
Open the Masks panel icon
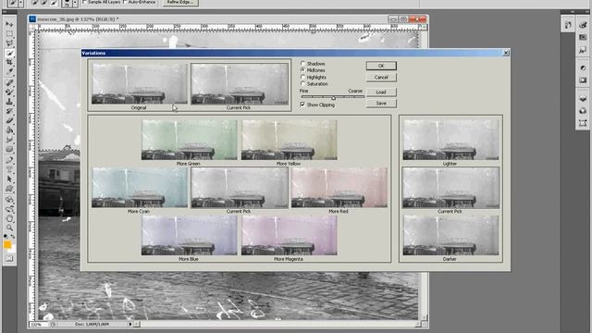(583, 80)
